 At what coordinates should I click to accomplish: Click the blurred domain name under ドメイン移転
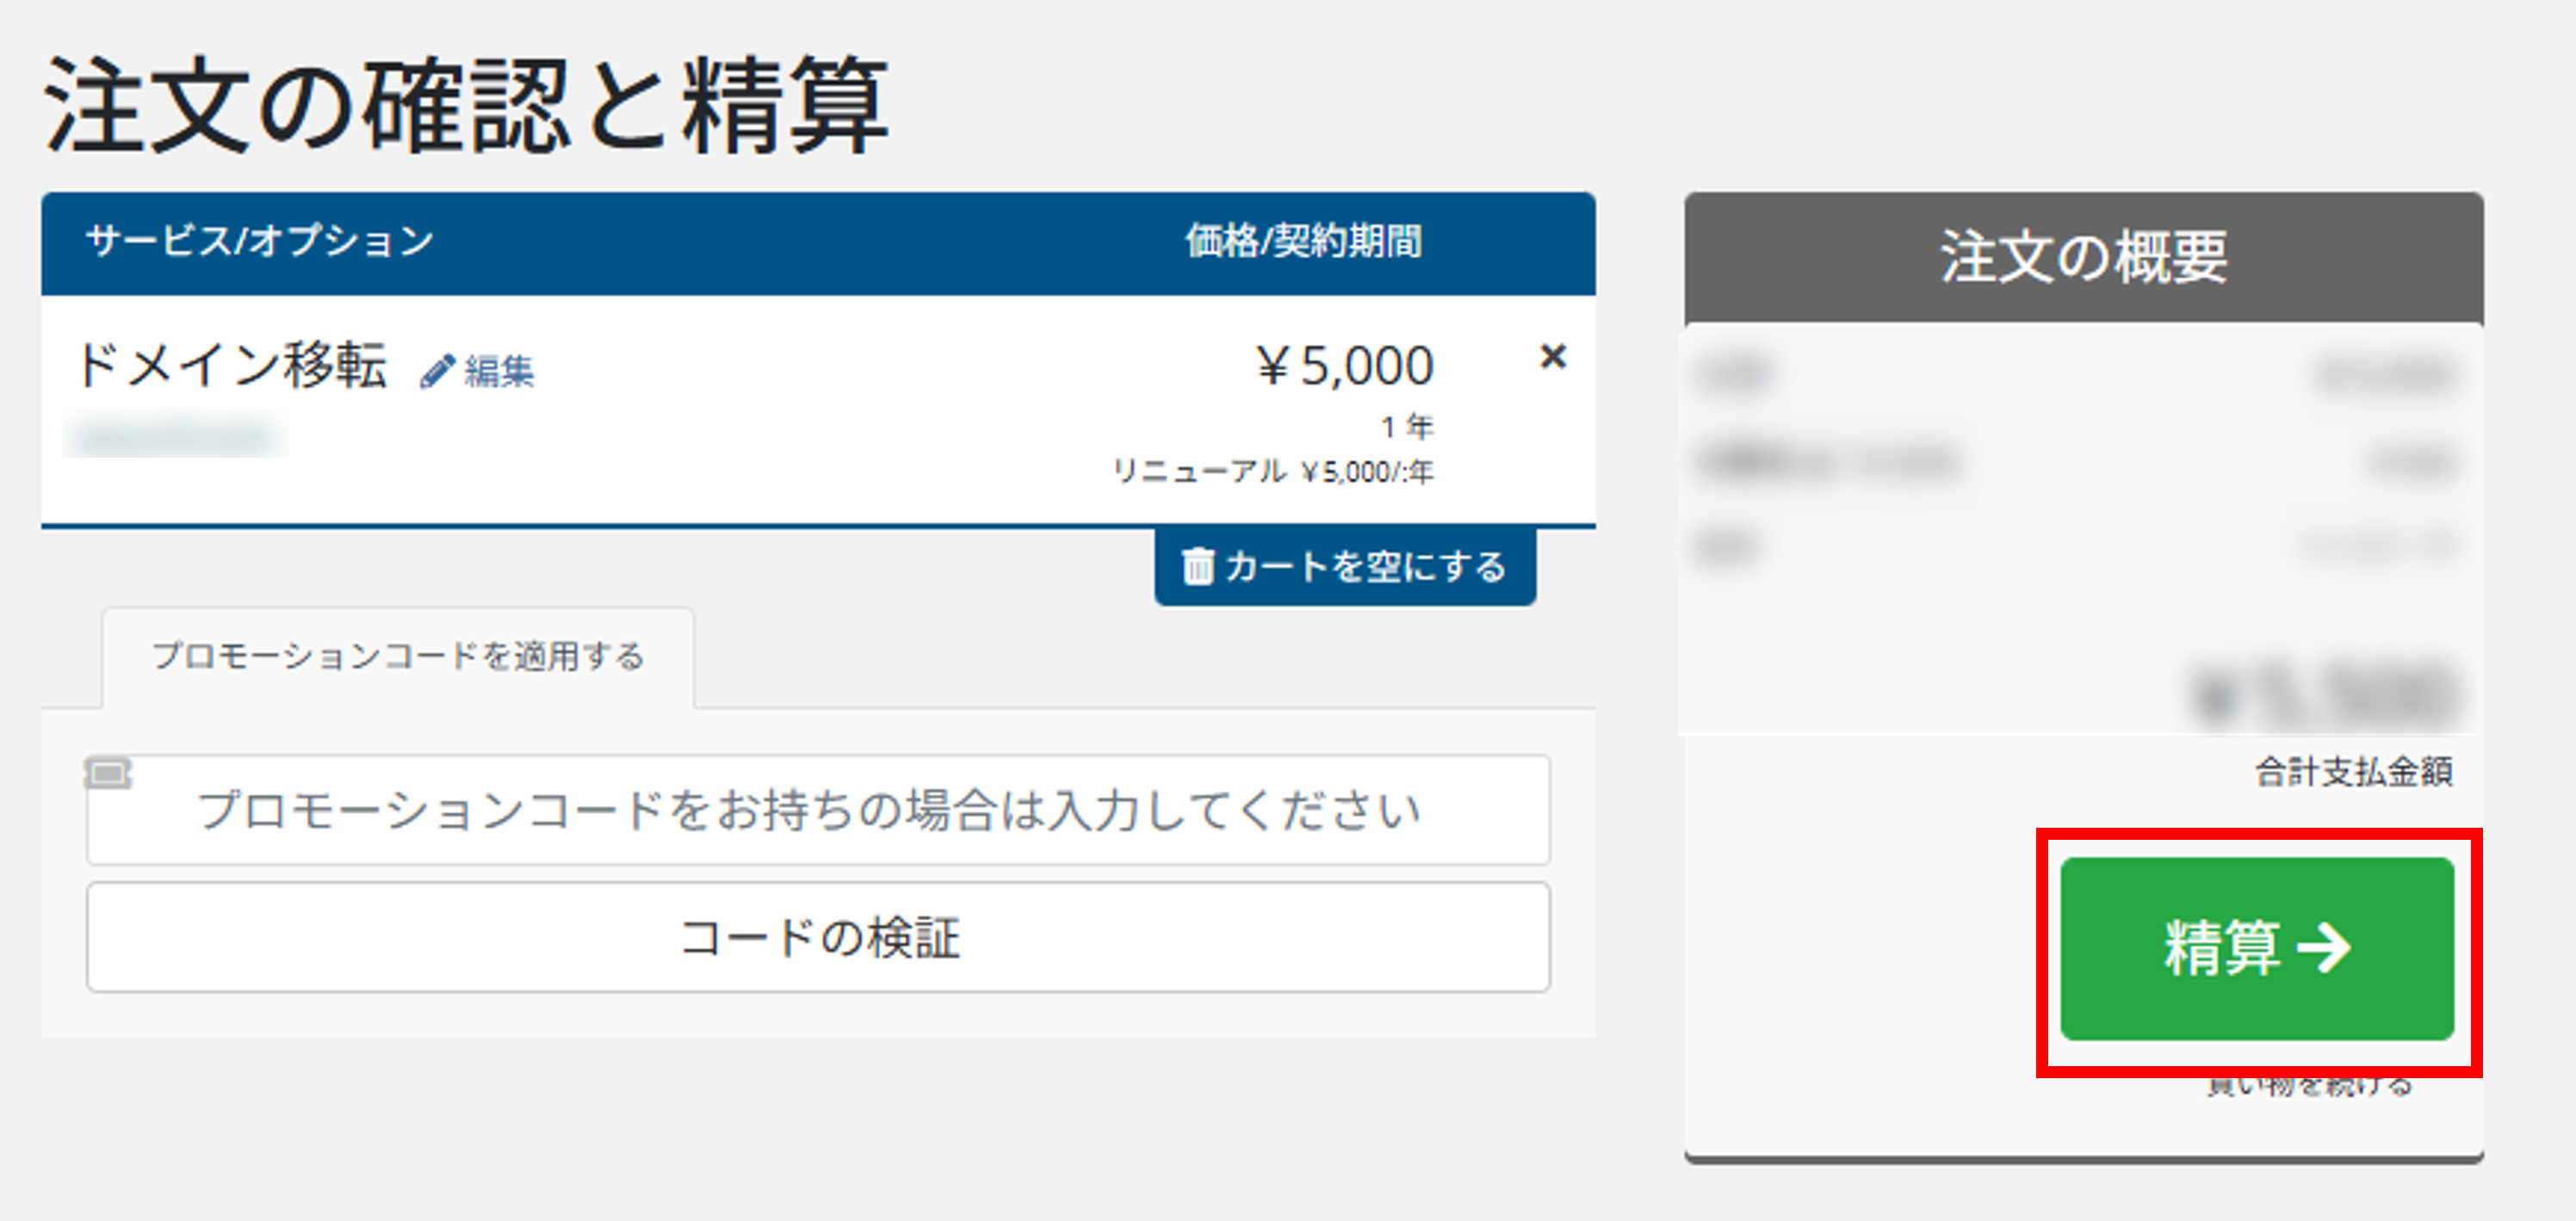pos(176,438)
